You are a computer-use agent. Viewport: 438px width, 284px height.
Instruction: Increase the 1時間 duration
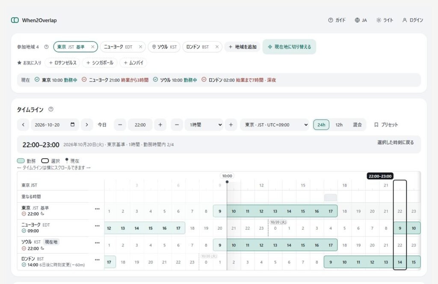click(x=231, y=125)
